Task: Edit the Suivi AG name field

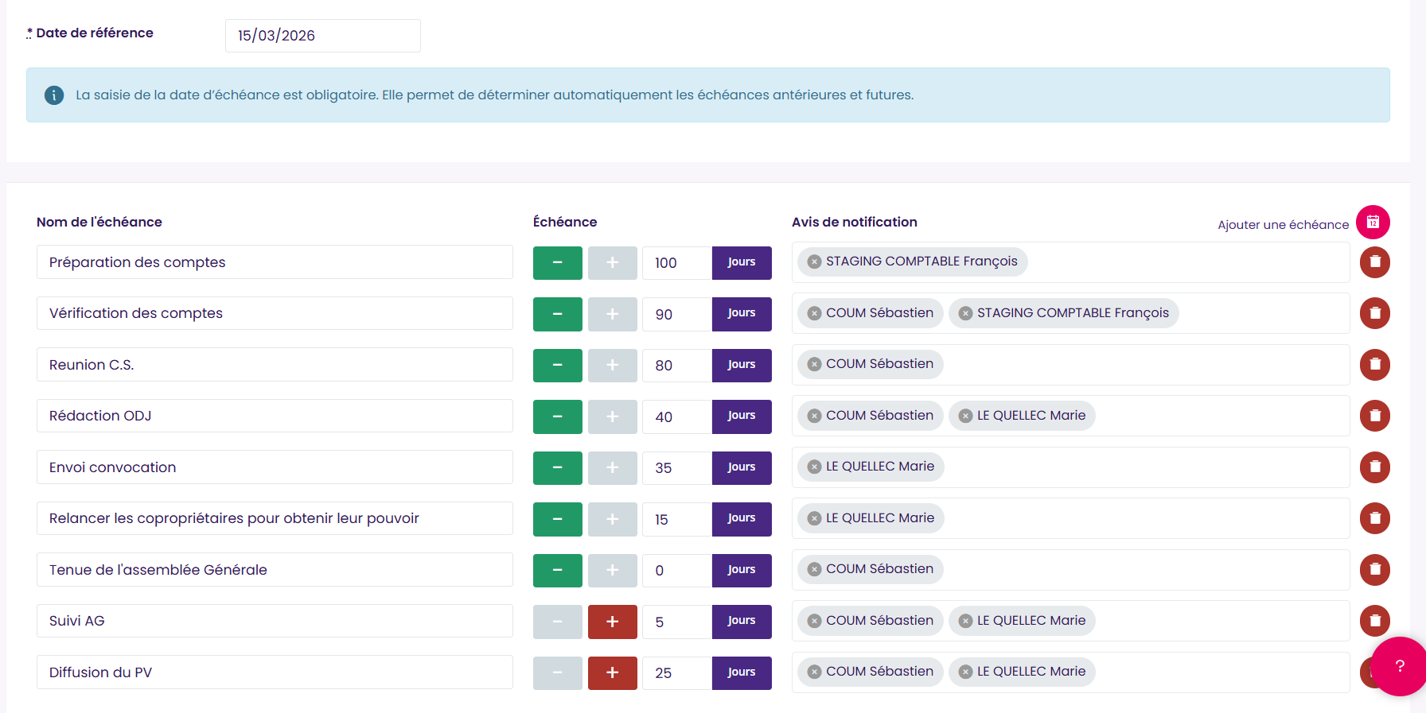Action: click(275, 621)
